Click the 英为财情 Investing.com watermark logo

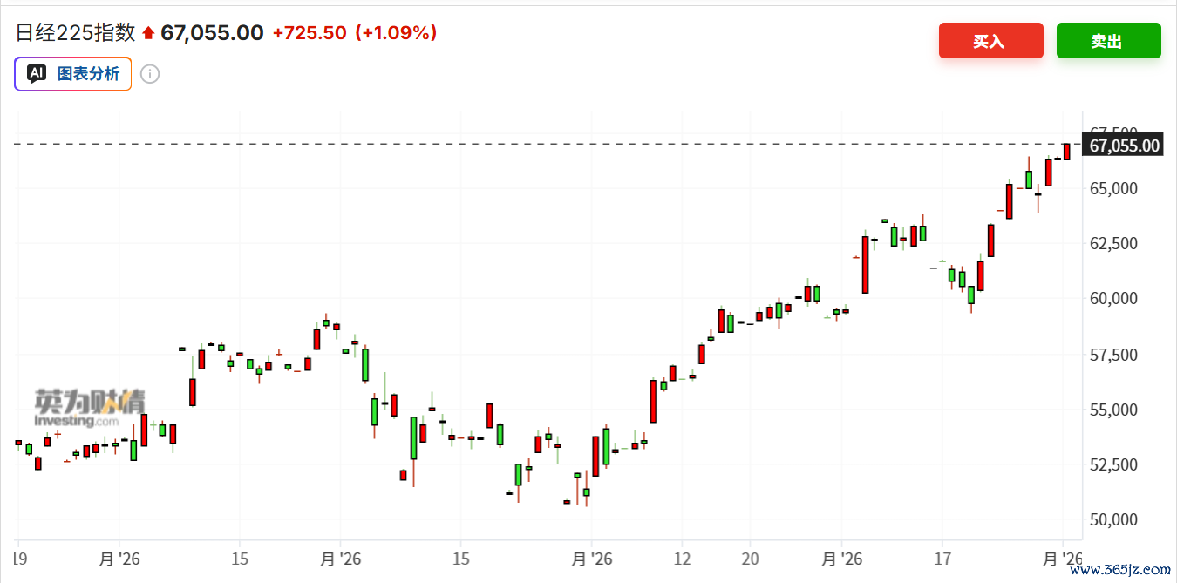(x=90, y=409)
